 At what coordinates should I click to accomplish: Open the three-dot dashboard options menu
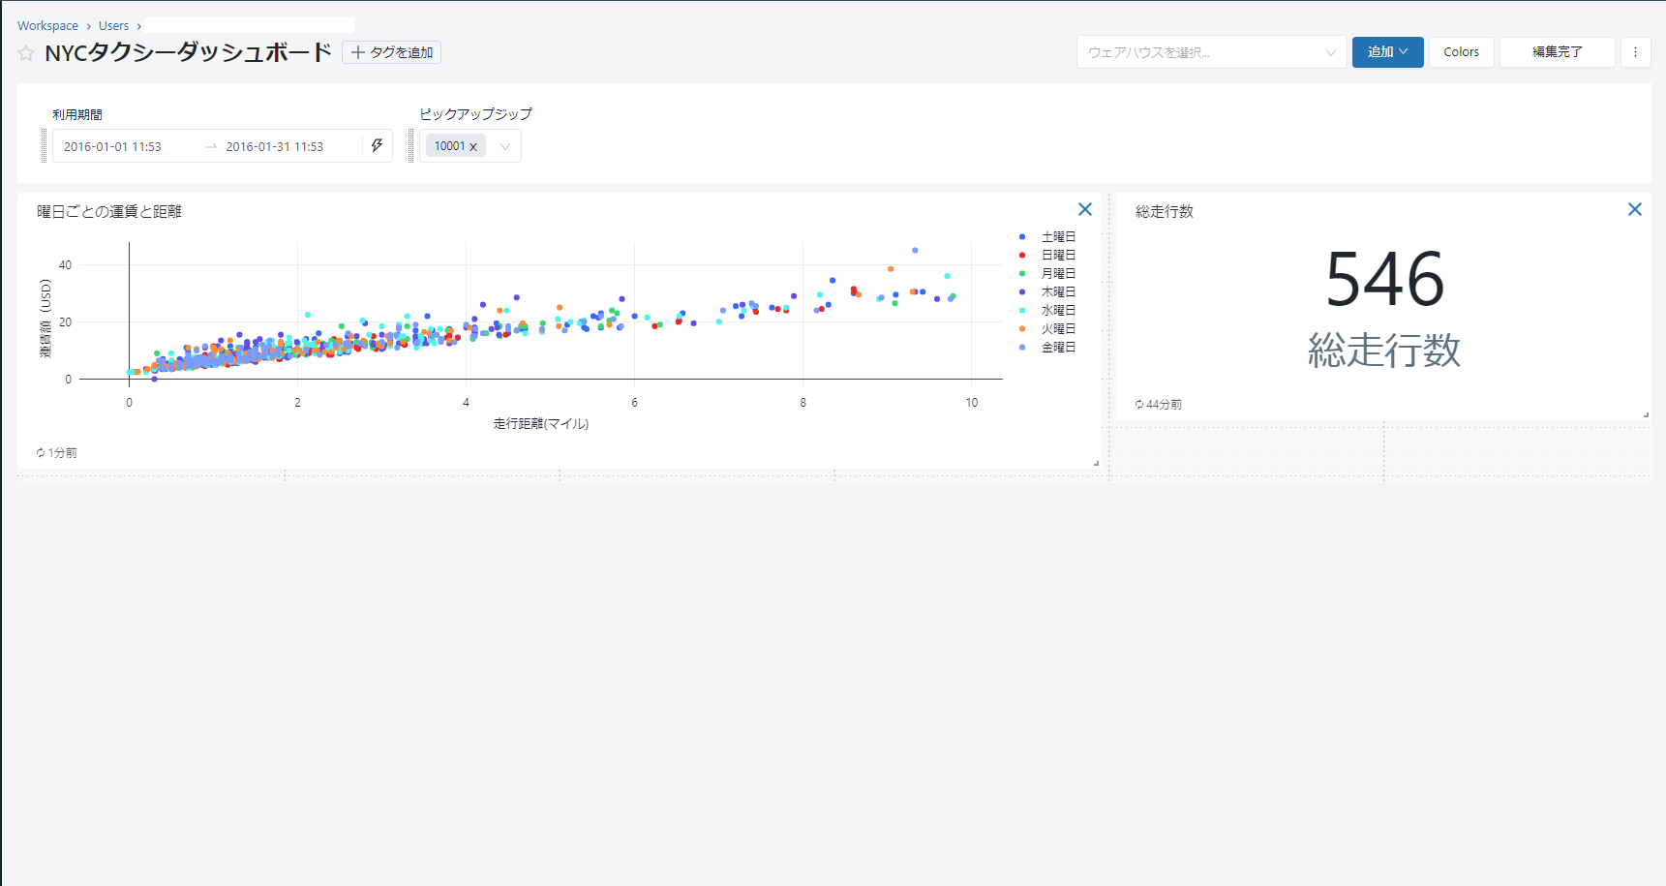point(1635,52)
